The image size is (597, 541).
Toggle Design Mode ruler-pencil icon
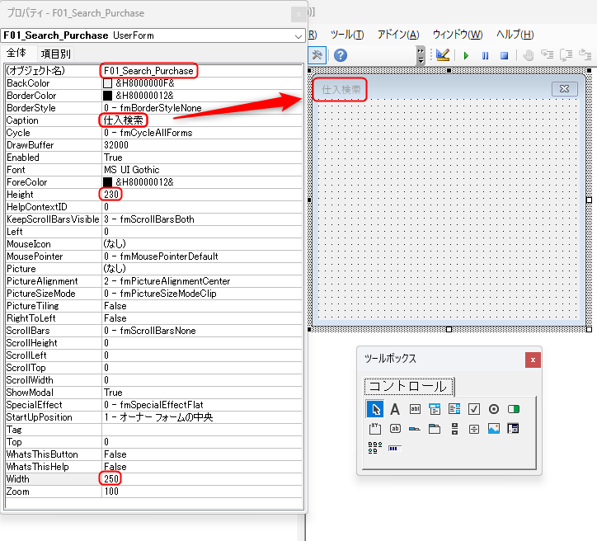click(443, 55)
